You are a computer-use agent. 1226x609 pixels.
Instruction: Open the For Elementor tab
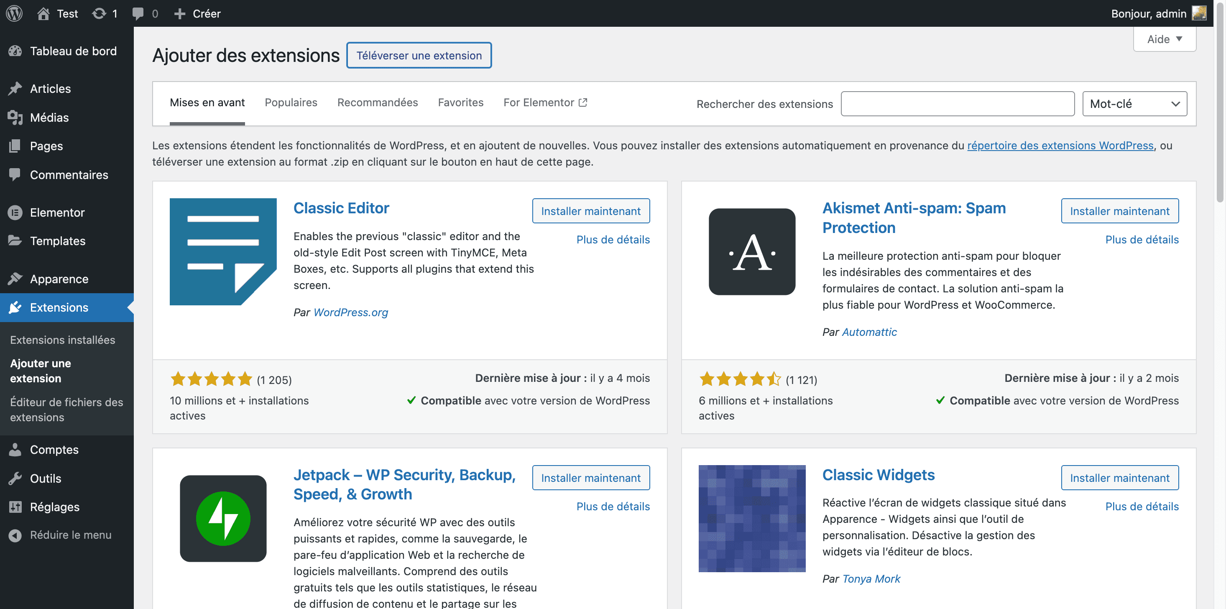(545, 102)
